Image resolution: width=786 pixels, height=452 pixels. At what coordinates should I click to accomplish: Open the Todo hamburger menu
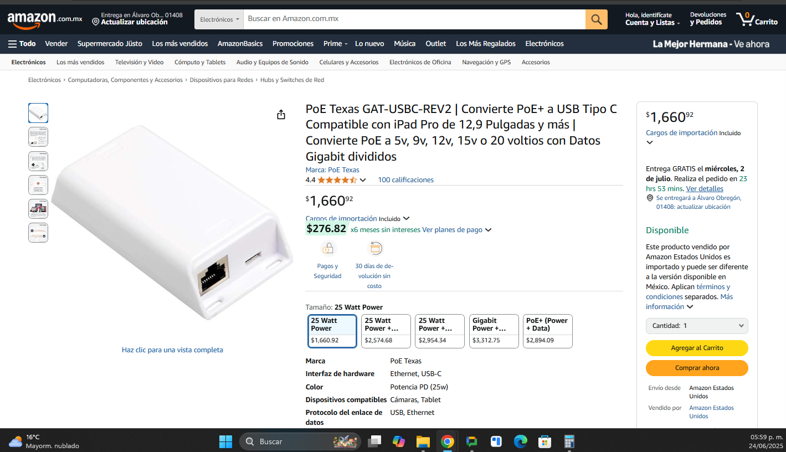[22, 44]
